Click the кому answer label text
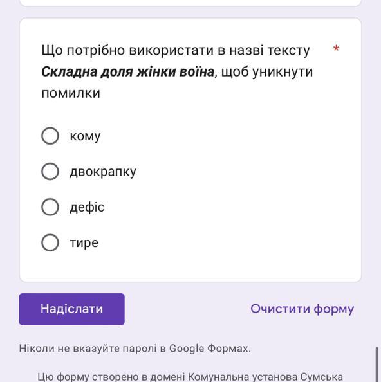381x382 pixels. (x=85, y=136)
